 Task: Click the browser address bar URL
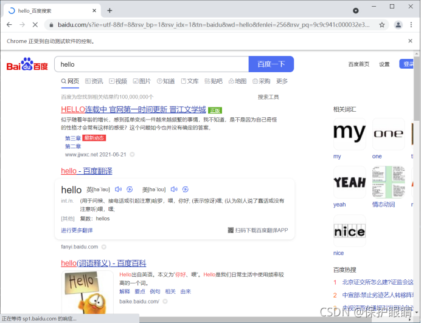(214, 25)
